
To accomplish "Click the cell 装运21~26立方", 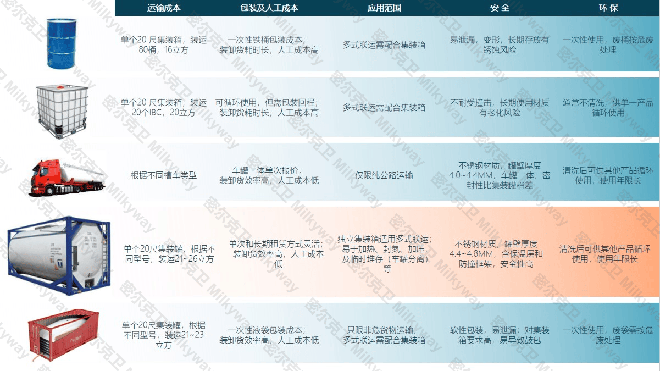I will [168, 254].
